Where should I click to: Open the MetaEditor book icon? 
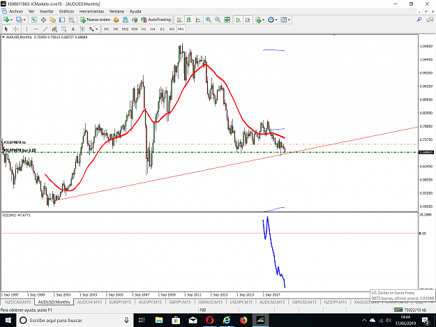[116, 20]
